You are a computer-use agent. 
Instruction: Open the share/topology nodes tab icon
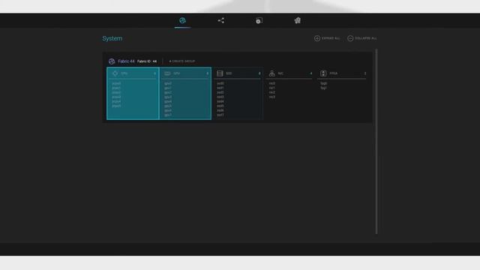(x=221, y=20)
